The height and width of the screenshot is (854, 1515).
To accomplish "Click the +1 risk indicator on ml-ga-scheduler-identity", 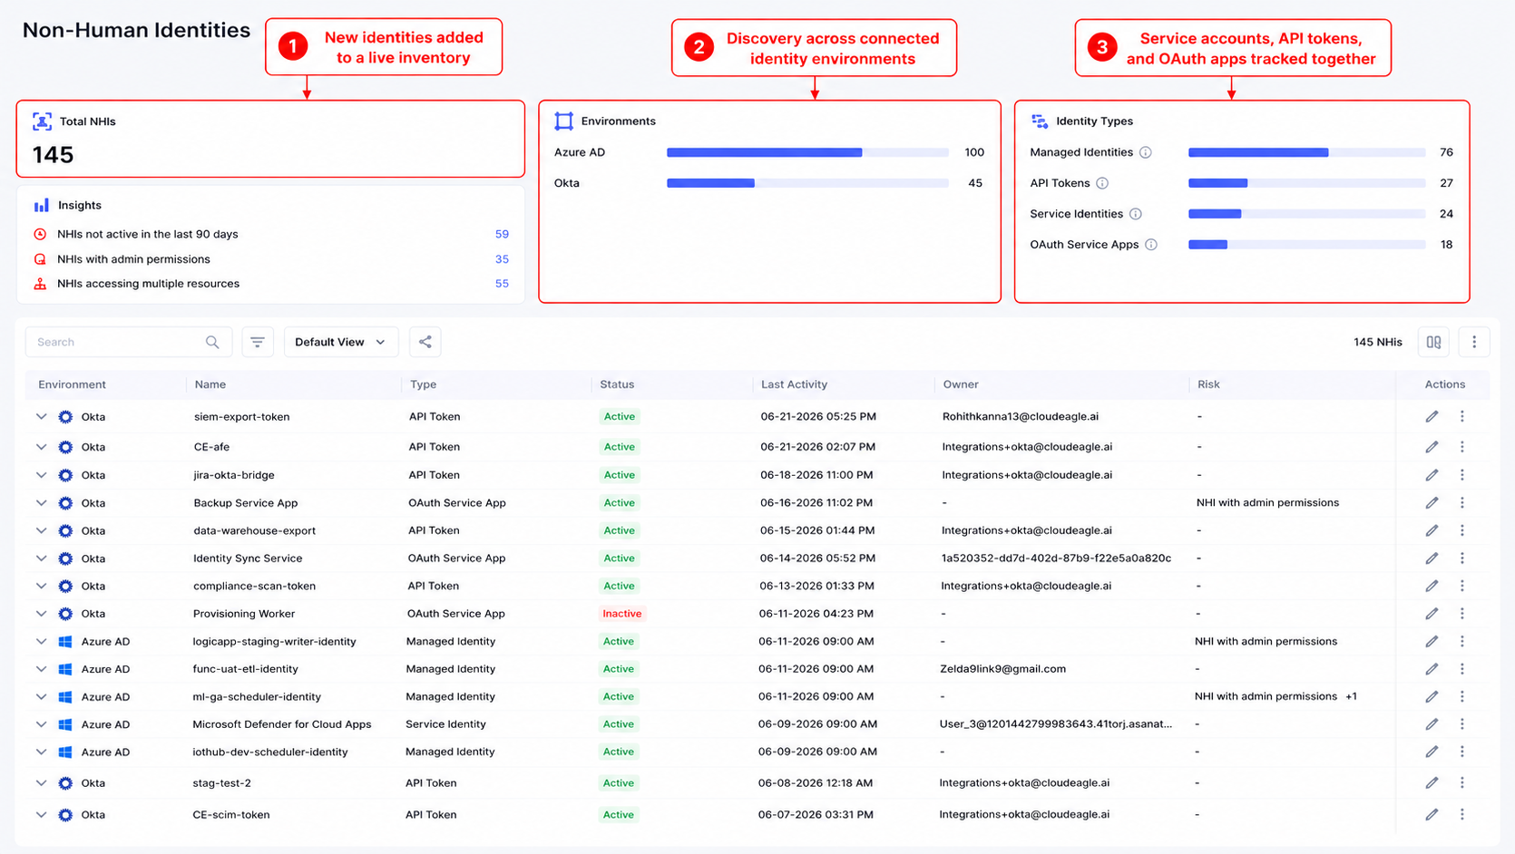I will tap(1351, 696).
